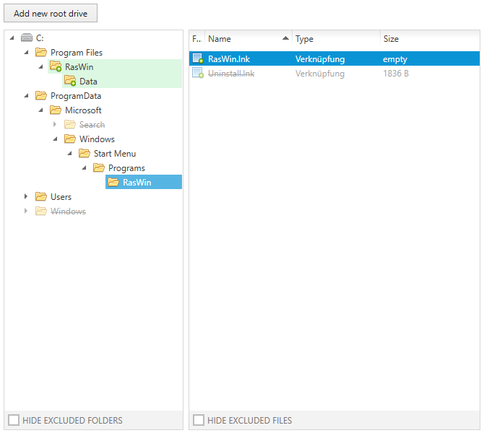This screenshot has width=484, height=433.
Task: Collapse the Program Files tree node
Action: coord(26,53)
